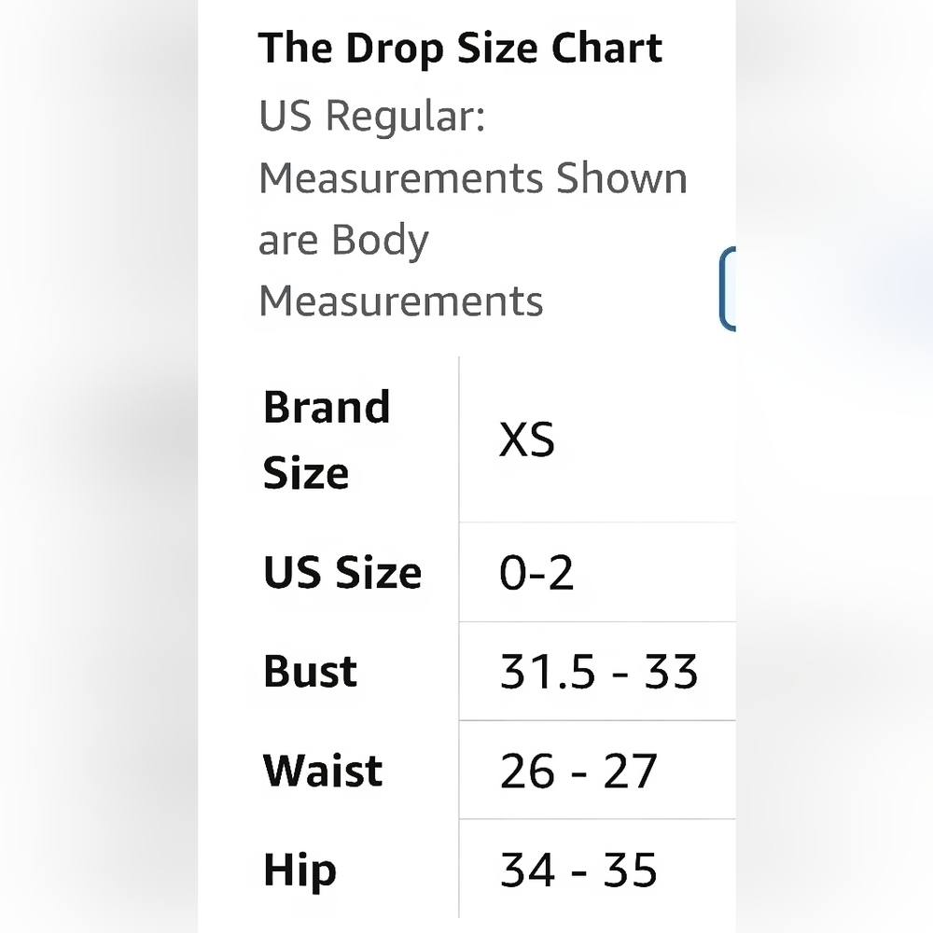Click the number 33 in the Bust row
Image resolution: width=933 pixels, height=933 pixels.
tap(671, 671)
